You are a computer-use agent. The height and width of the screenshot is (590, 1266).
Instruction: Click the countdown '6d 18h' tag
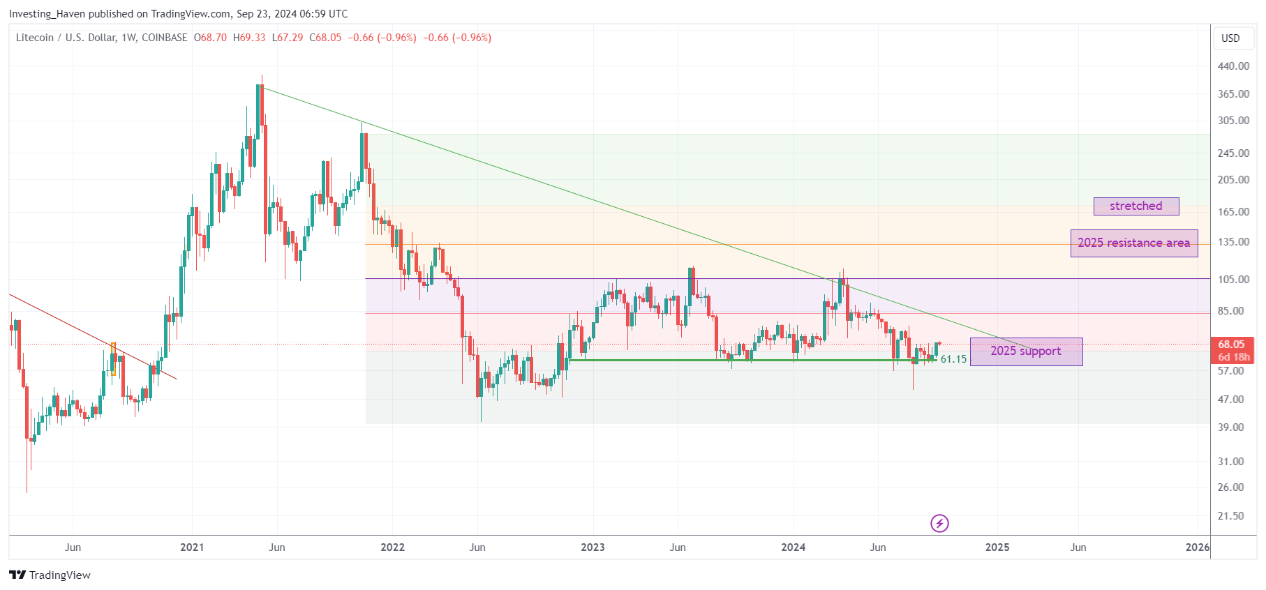click(x=1234, y=357)
